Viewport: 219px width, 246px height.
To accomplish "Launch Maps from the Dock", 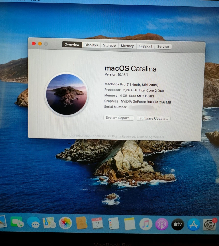I will click(x=49, y=224).
